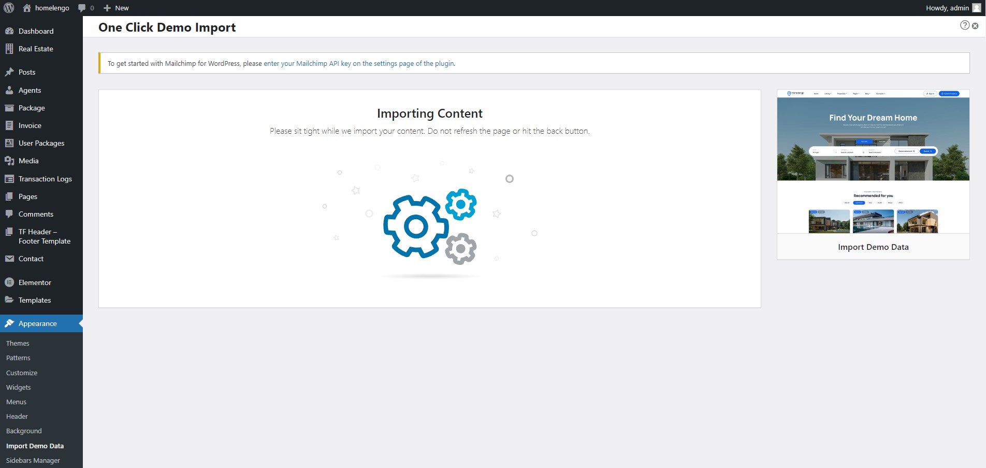The height and width of the screenshot is (468, 986).
Task: Click the TF Header Footer Template icon
Action: [x=9, y=232]
